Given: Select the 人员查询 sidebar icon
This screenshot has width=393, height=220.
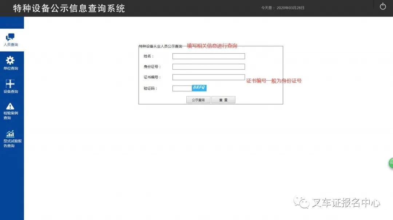Looking at the screenshot, I should 10,36.
